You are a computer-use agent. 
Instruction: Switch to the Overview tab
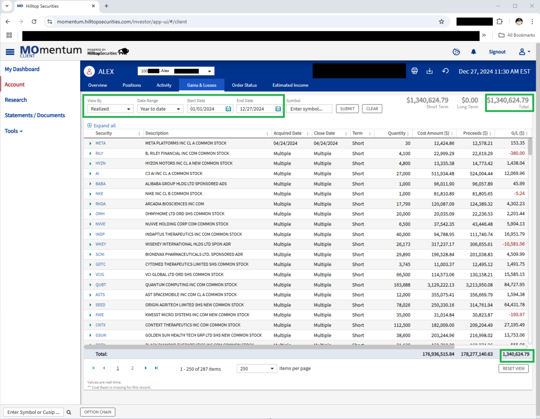coord(97,85)
